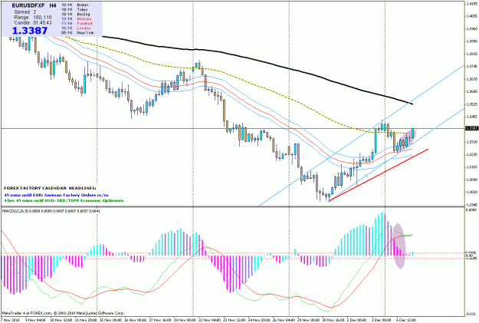The image size is (479, 323).
Task: Click the 26 Nov 04:00 time label
Action: point(284,320)
